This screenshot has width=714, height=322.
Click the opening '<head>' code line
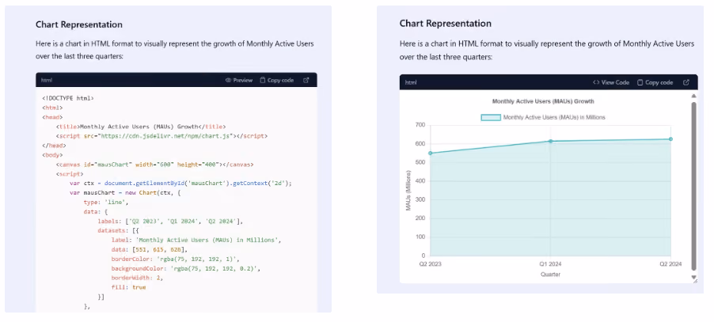click(x=52, y=117)
